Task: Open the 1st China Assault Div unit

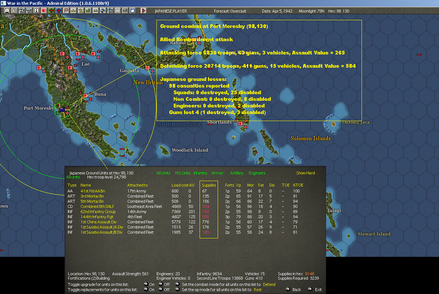Action: coord(98,222)
